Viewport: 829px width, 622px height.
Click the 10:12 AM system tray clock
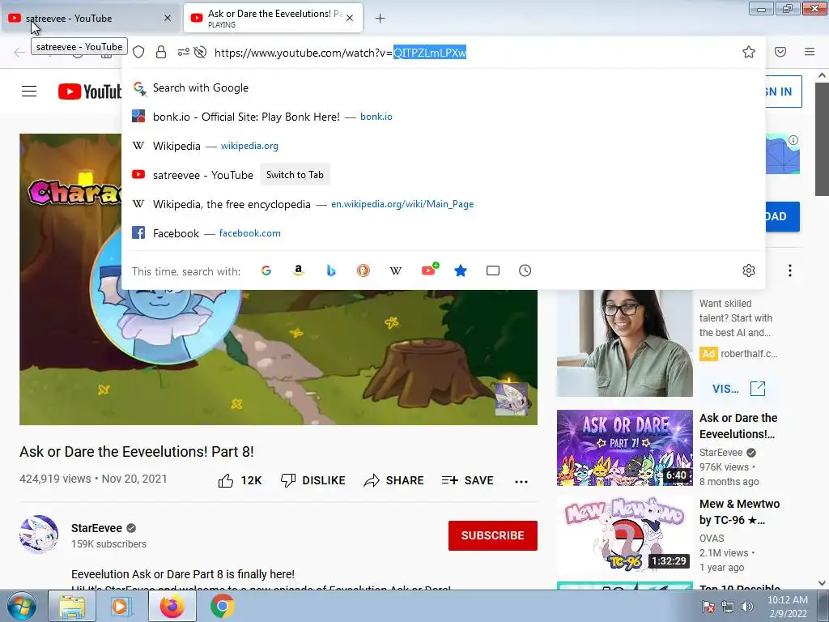tap(787, 600)
